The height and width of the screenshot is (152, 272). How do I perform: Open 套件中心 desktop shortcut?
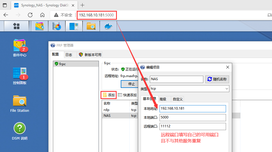[20, 48]
